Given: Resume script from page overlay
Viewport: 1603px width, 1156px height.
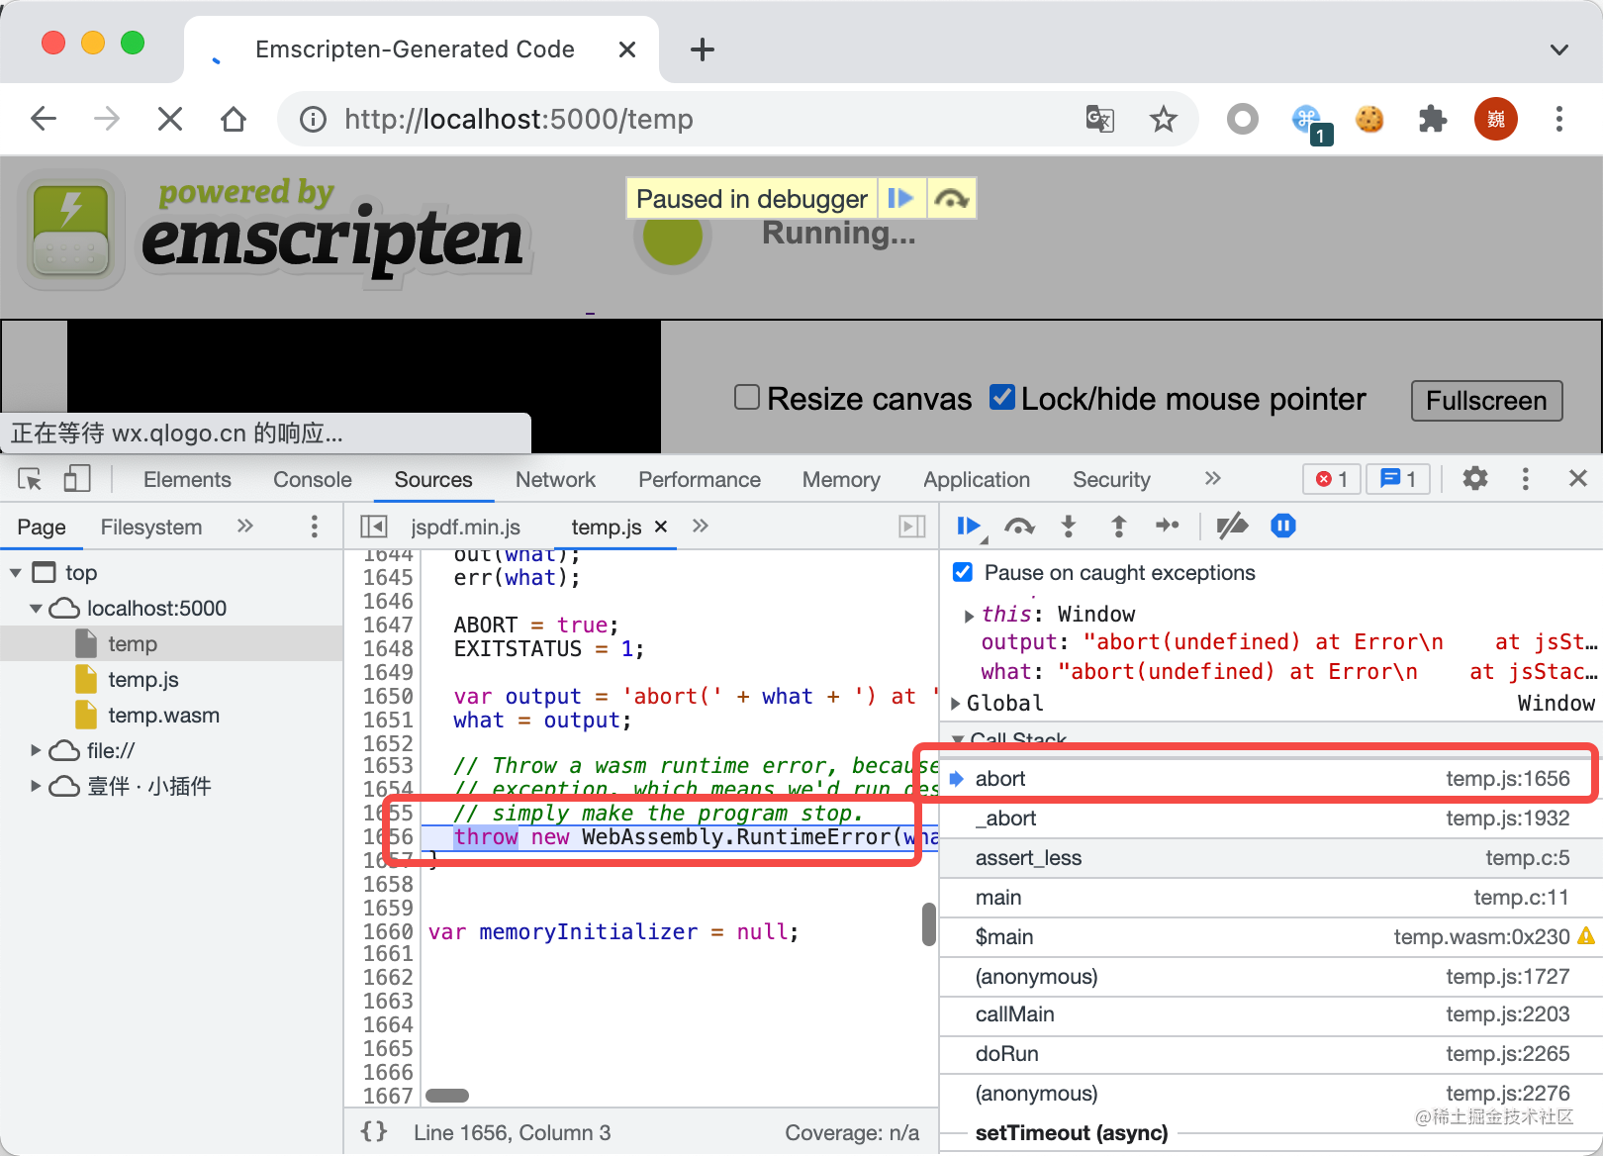Looking at the screenshot, I should tap(900, 198).
